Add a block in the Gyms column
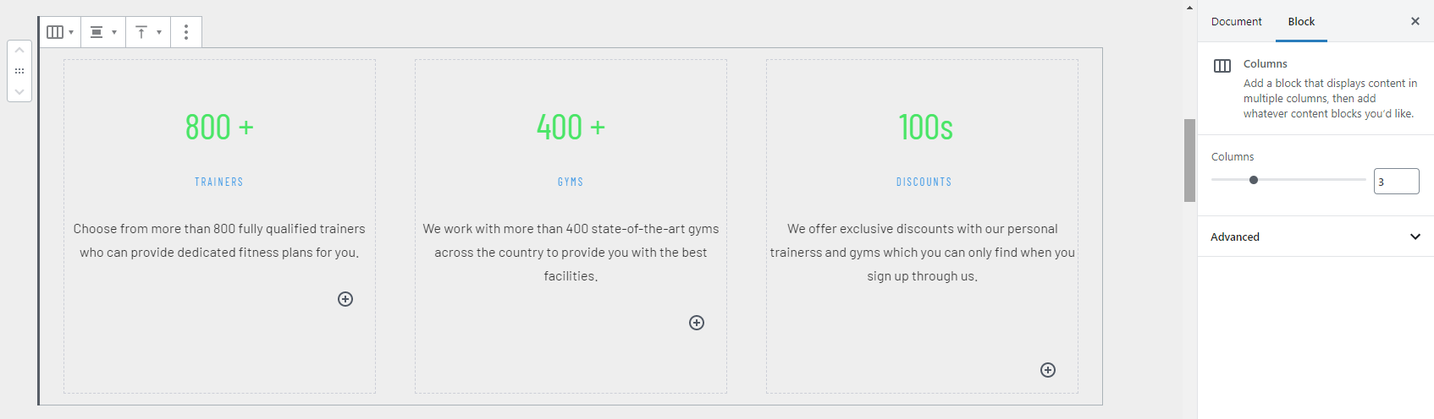 (697, 323)
